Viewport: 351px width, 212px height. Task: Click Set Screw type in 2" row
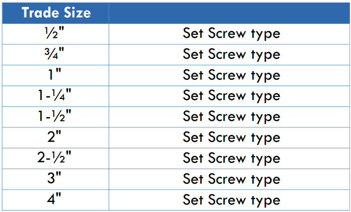(232, 138)
